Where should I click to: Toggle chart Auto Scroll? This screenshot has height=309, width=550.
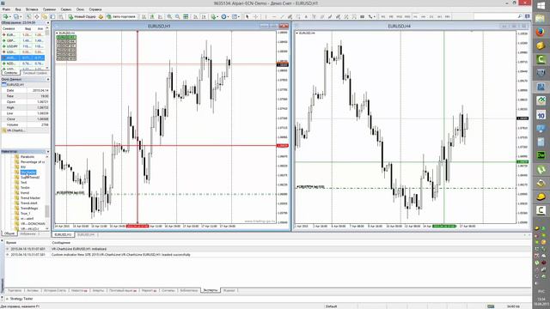(195, 16)
